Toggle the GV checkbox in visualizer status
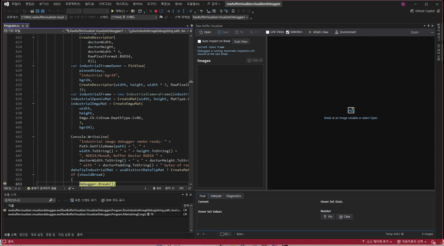 coord(222,234)
